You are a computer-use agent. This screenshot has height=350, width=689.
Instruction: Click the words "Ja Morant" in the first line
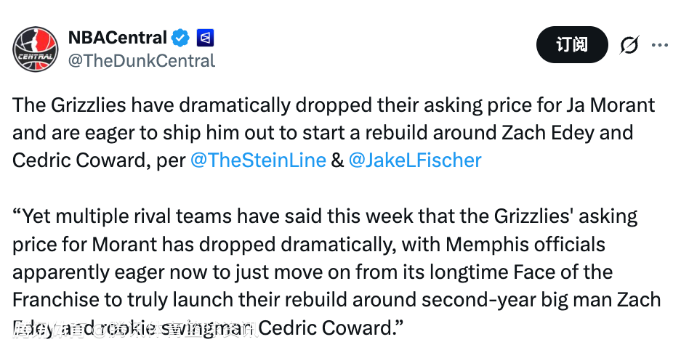[610, 105]
